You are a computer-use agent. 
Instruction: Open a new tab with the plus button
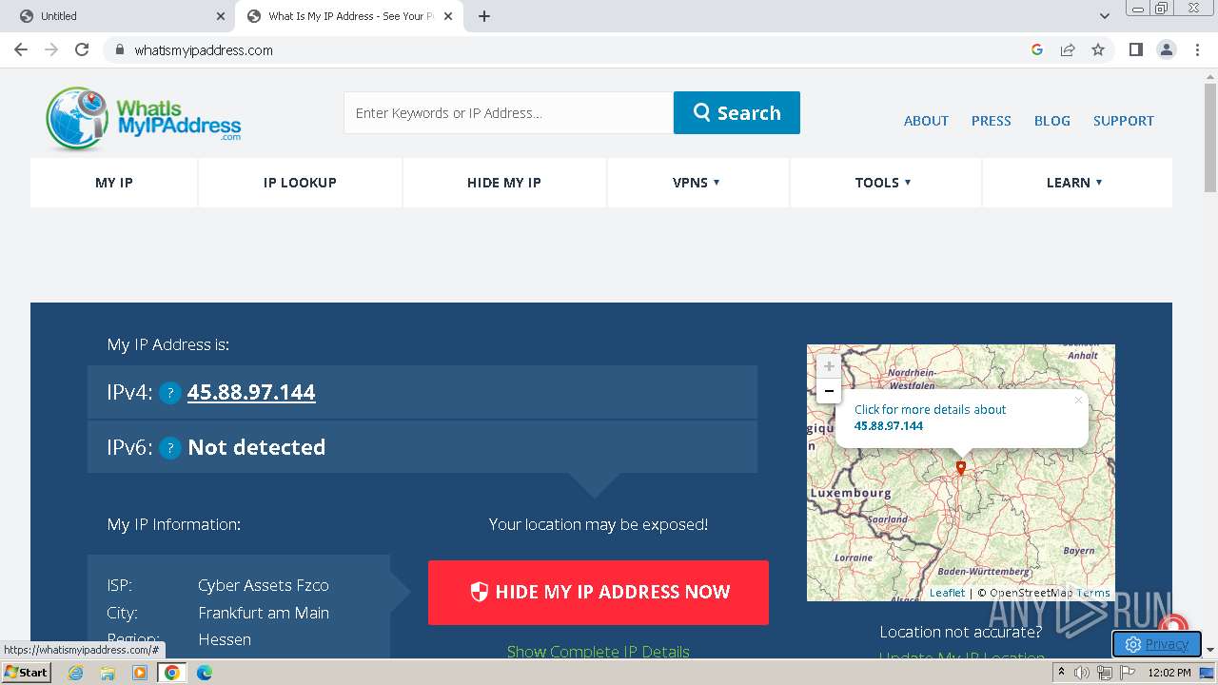click(x=484, y=16)
